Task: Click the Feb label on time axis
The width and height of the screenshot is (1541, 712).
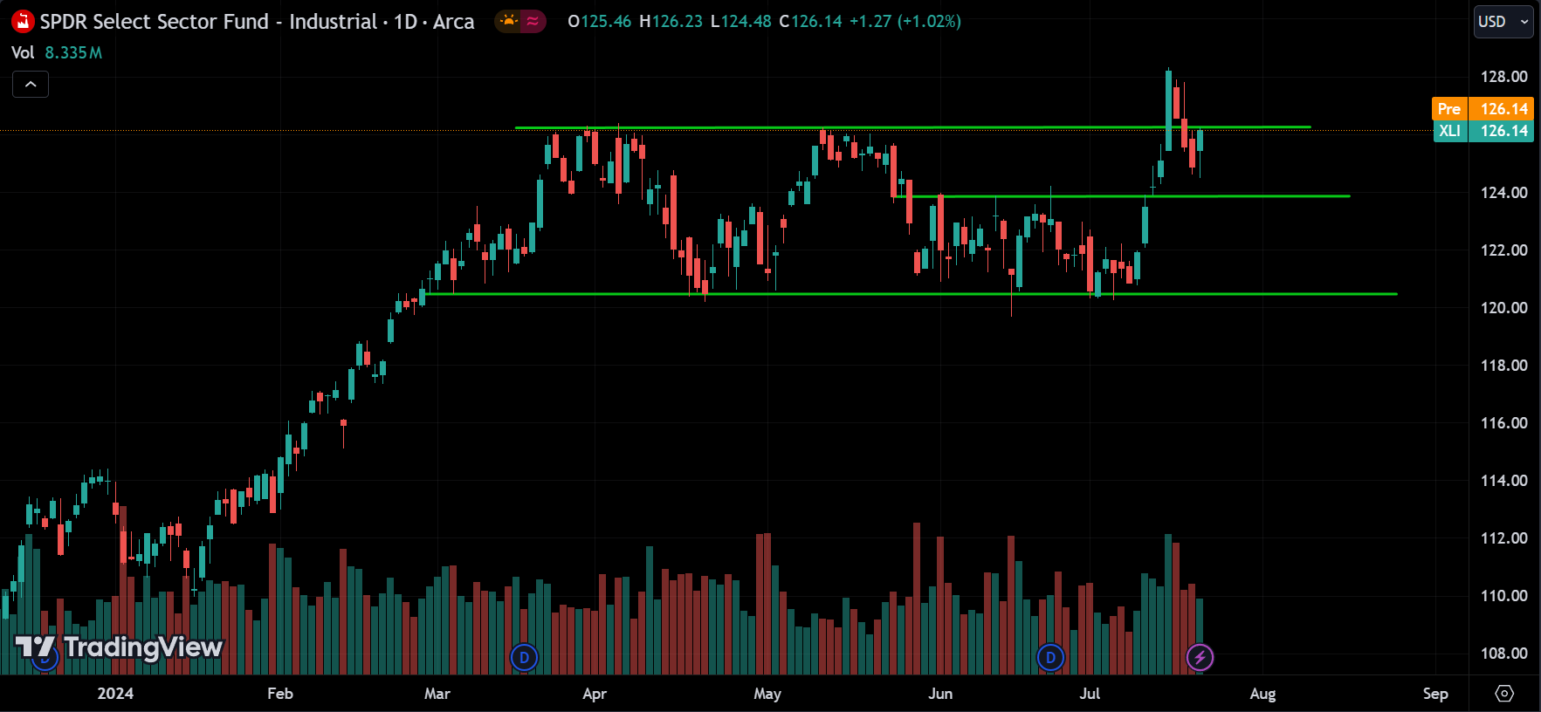Action: 279,694
